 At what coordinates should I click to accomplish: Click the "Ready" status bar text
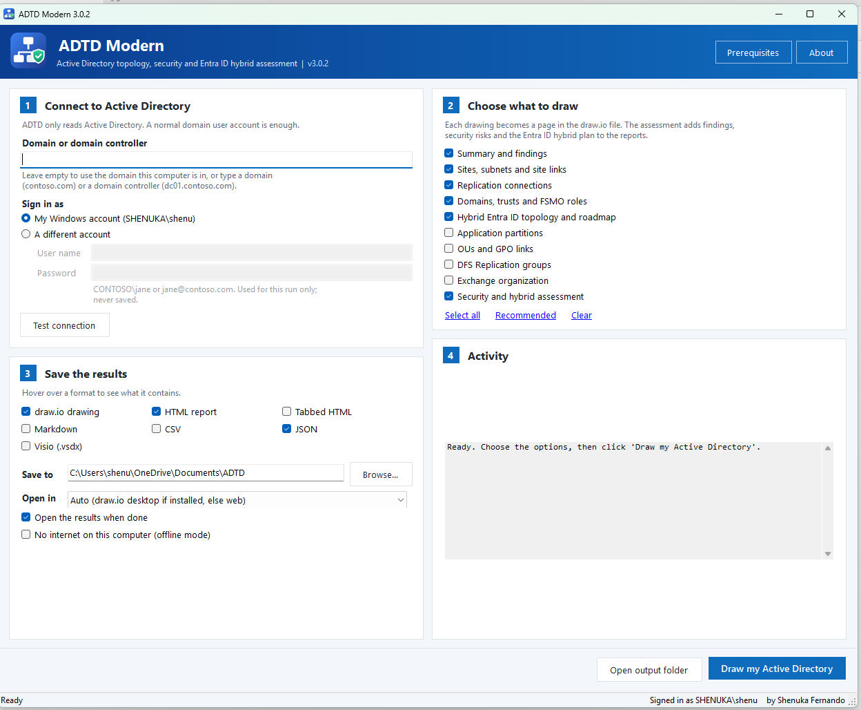click(x=12, y=700)
